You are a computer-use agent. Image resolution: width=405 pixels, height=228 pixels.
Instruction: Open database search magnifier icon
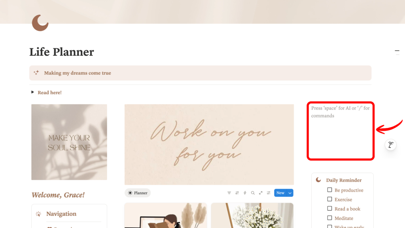point(253,193)
